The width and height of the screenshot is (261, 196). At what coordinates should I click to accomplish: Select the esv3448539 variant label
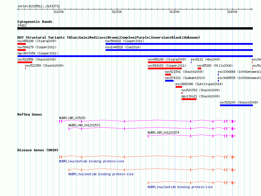(239, 78)
